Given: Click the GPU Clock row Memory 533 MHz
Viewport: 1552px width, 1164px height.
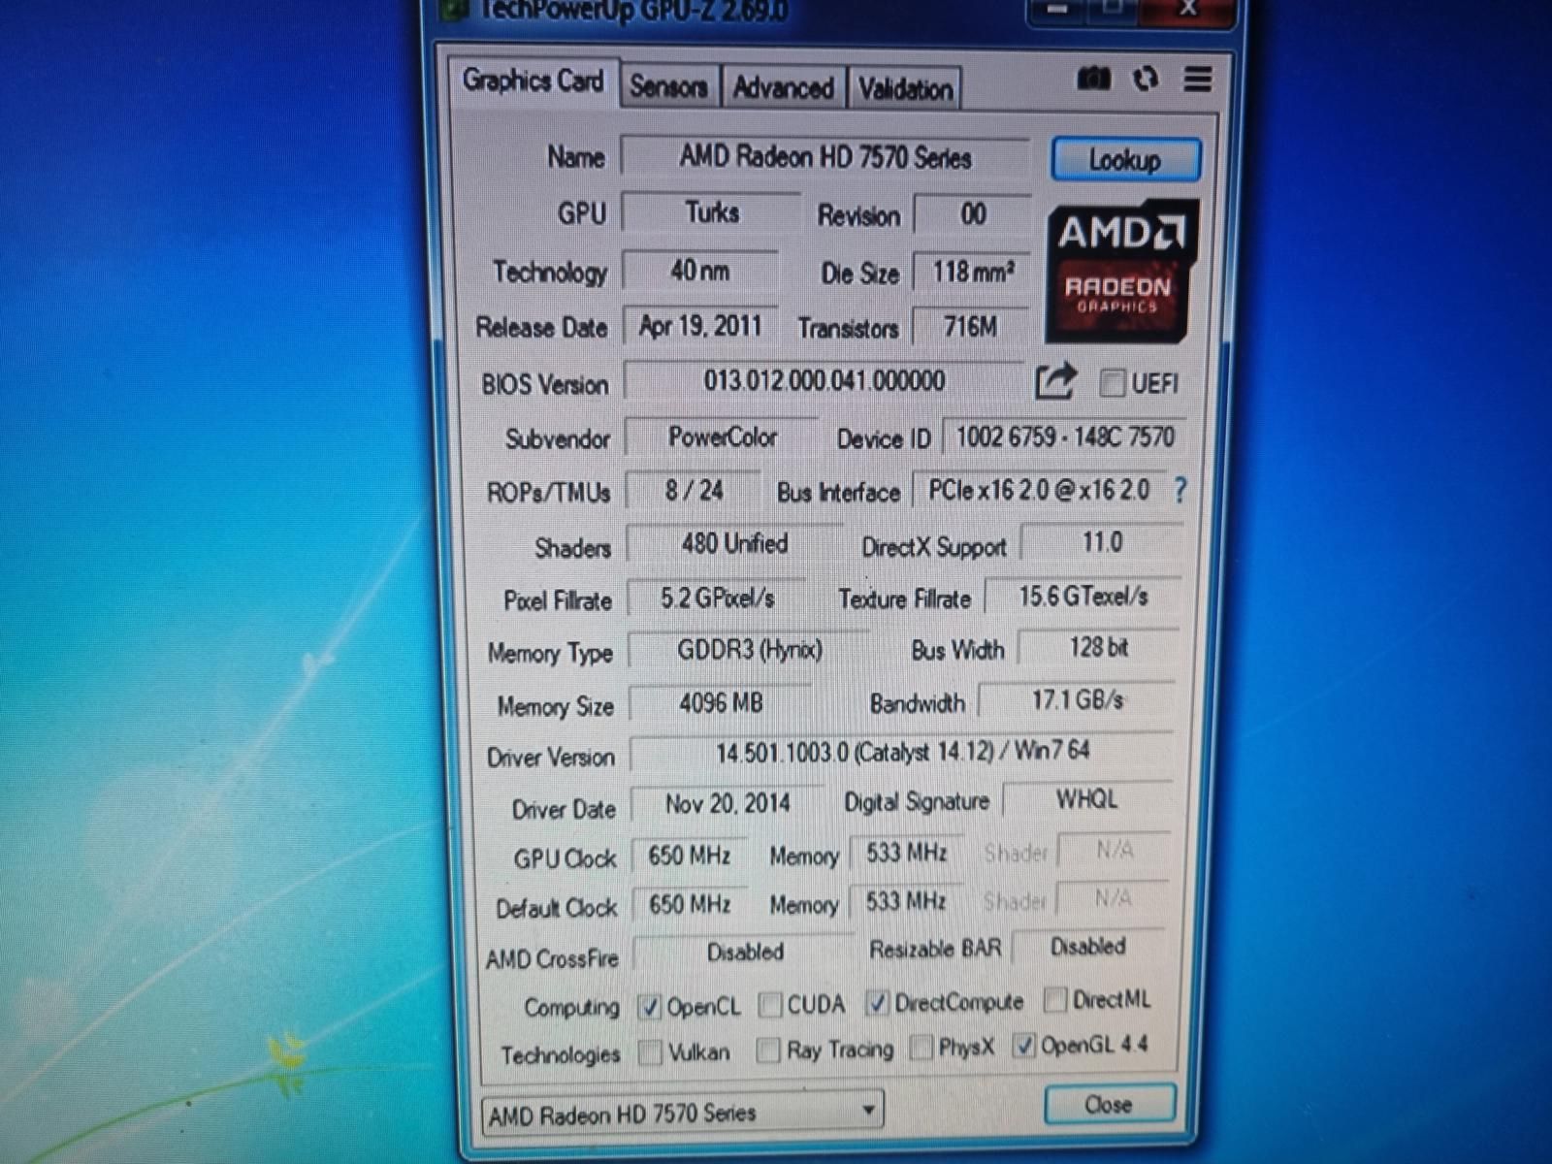Looking at the screenshot, I should click(906, 853).
